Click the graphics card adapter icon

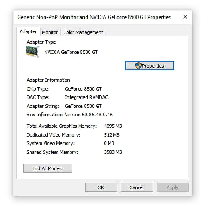(x=33, y=52)
